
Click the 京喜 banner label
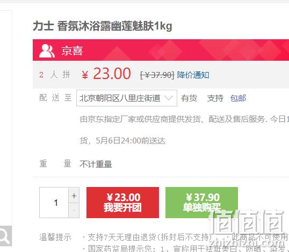click(72, 51)
